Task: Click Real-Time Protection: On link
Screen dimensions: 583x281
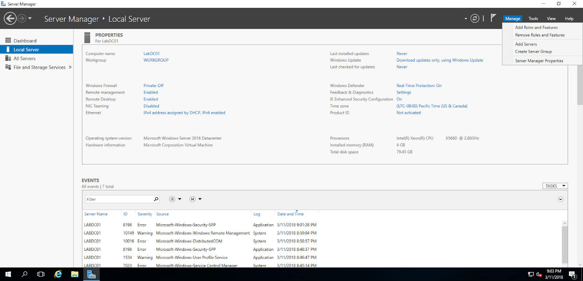Action: pos(419,86)
